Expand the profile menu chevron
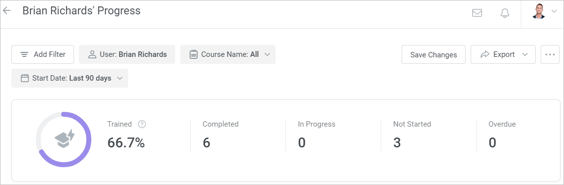The width and height of the screenshot is (564, 185). 554,11
